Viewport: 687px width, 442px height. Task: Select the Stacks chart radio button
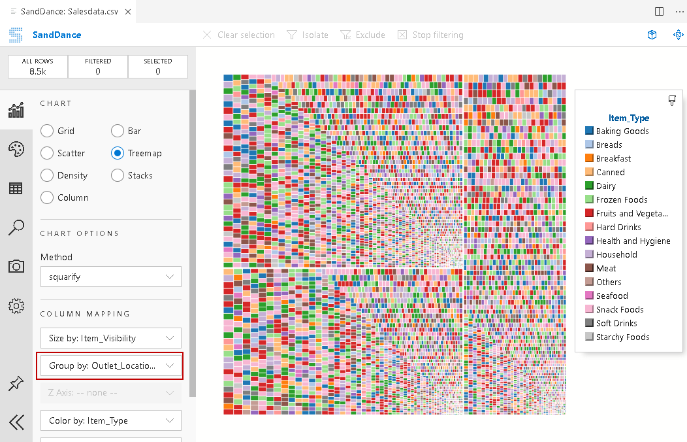[118, 175]
